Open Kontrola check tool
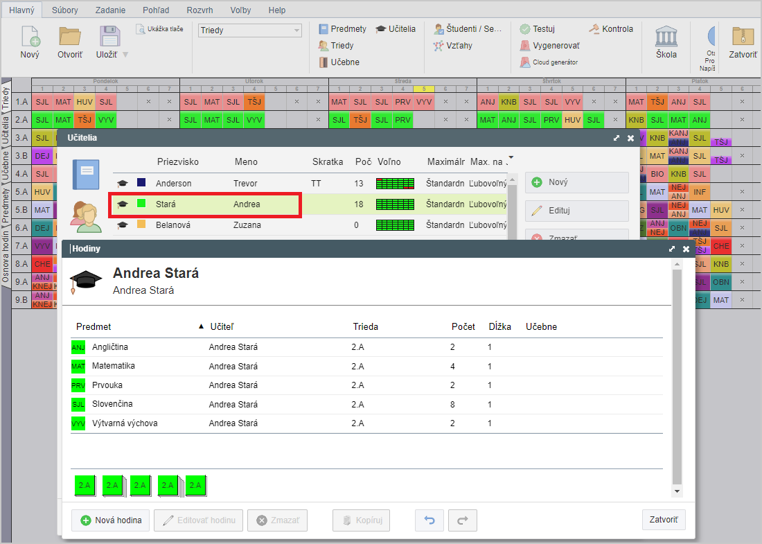Viewport: 762px width, 544px height. point(611,29)
